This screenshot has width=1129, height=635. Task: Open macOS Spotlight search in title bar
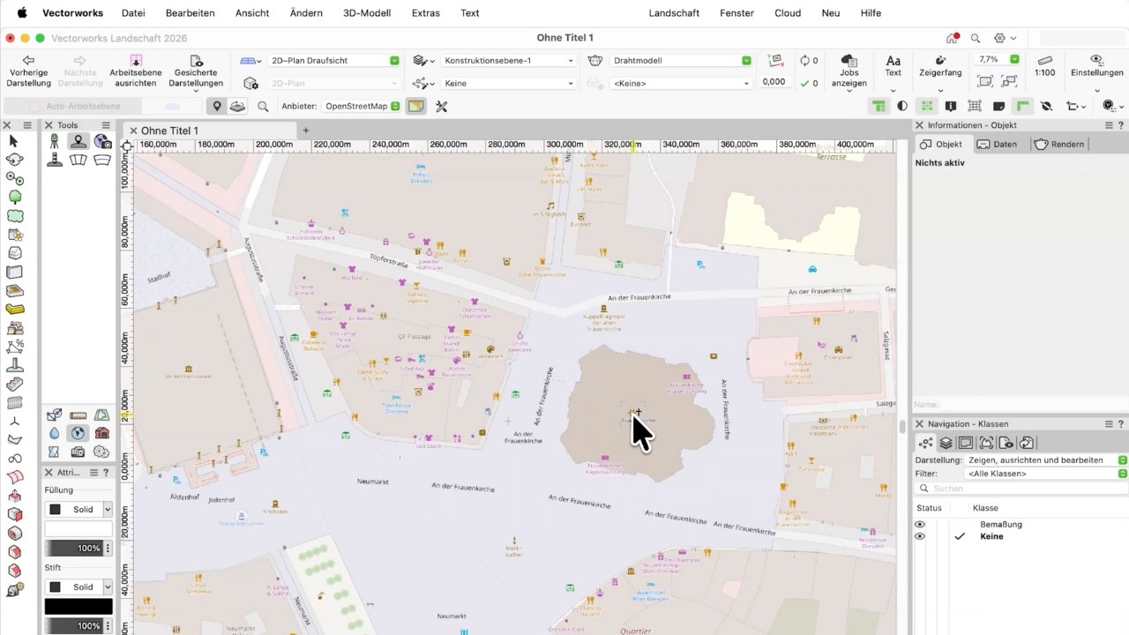pyautogui.click(x=976, y=38)
